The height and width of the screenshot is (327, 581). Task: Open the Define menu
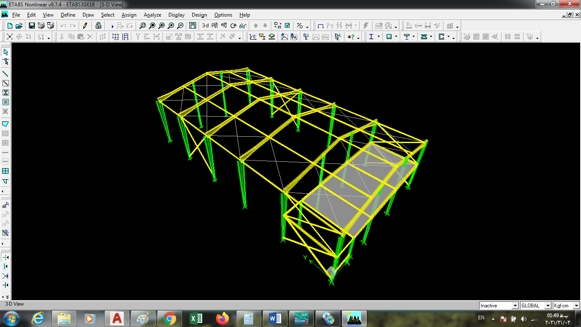point(68,15)
